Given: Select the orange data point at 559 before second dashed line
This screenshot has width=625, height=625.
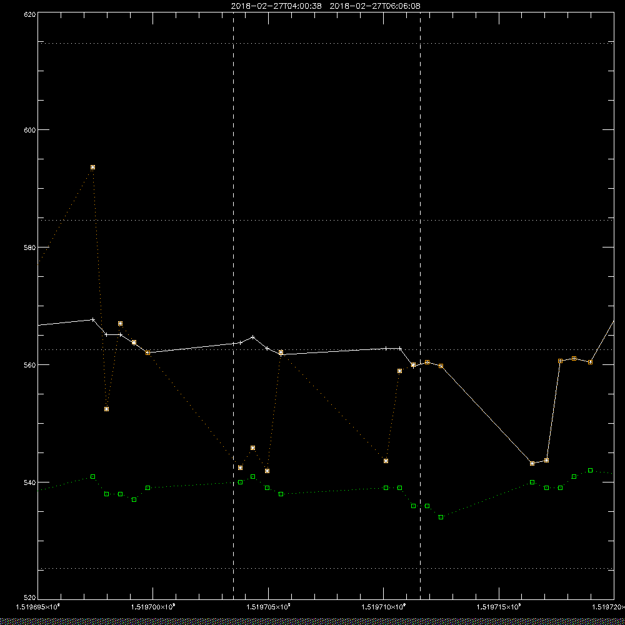Looking at the screenshot, I should coord(400,371).
